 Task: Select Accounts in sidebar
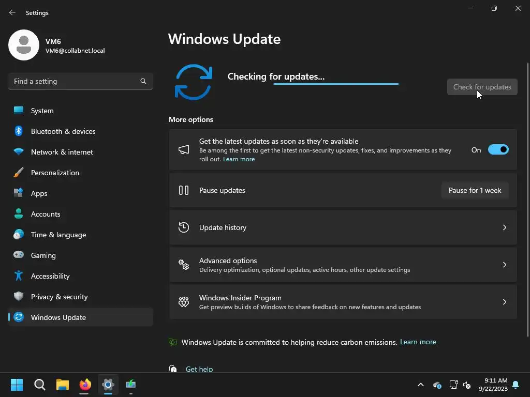click(80, 213)
